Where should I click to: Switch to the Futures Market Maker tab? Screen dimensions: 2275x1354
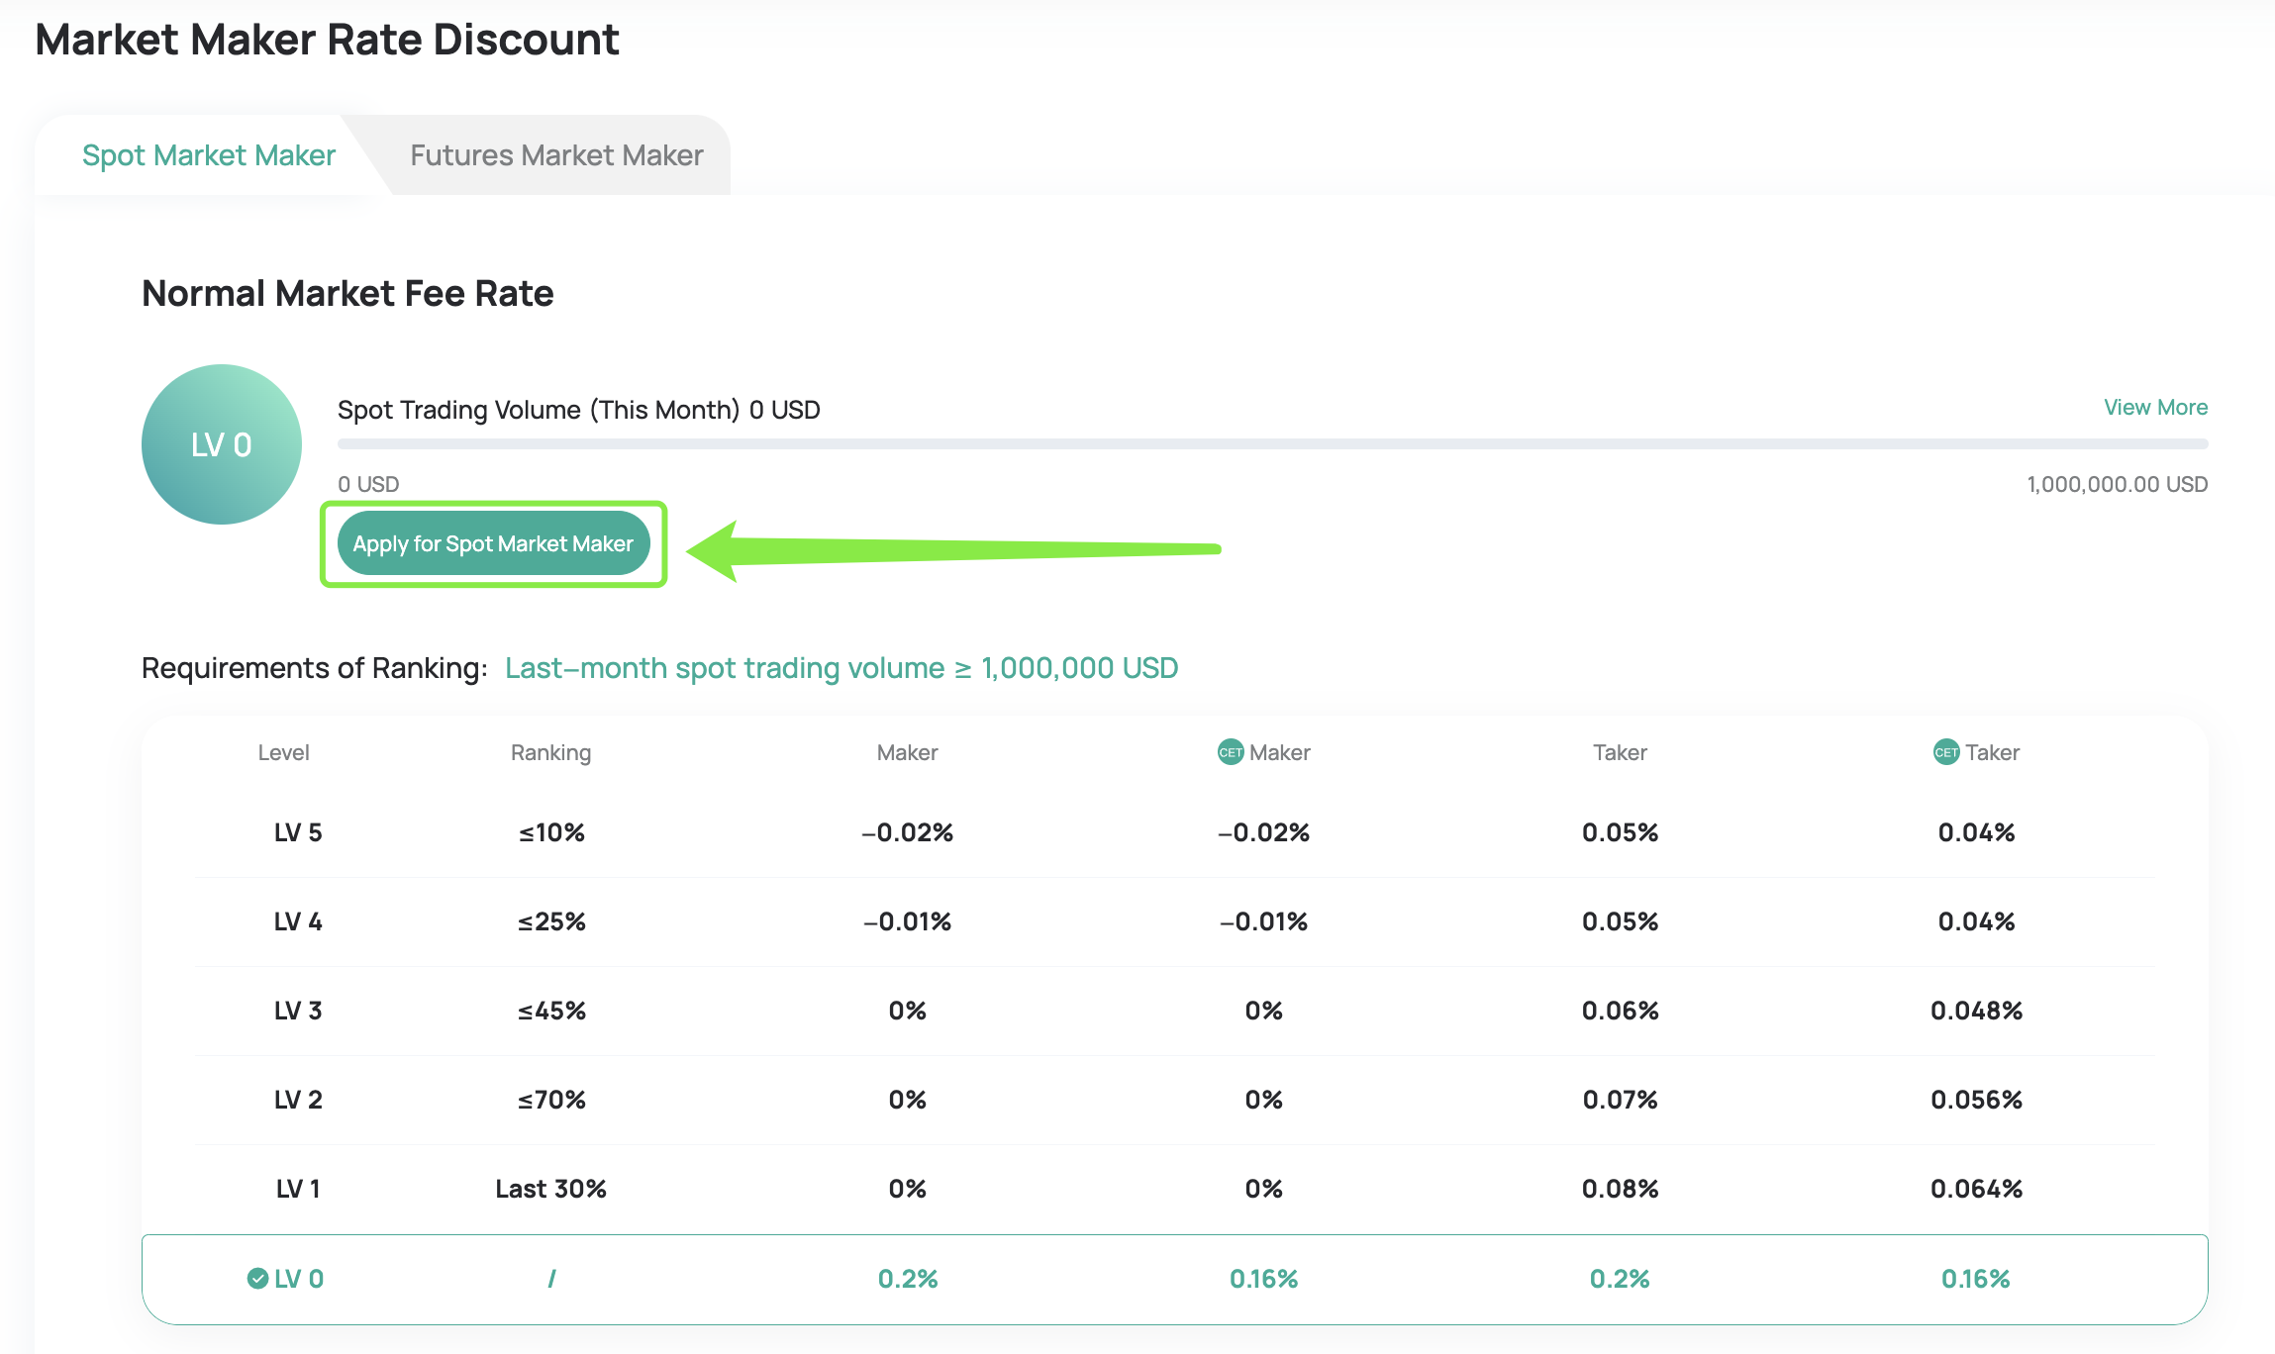coord(555,154)
